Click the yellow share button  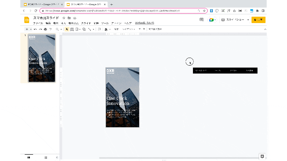258,19
